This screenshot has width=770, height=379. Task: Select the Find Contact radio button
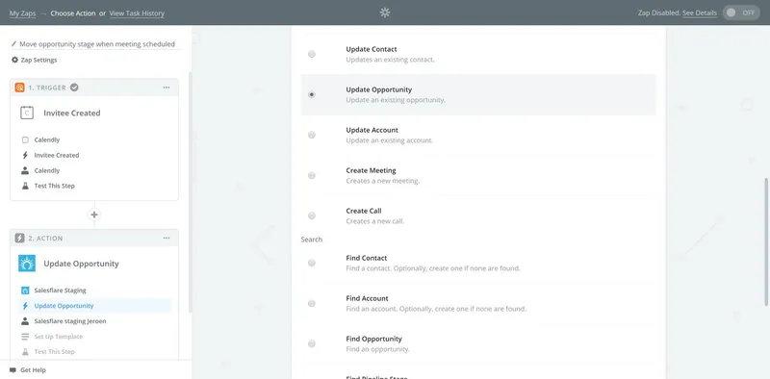coord(312,263)
